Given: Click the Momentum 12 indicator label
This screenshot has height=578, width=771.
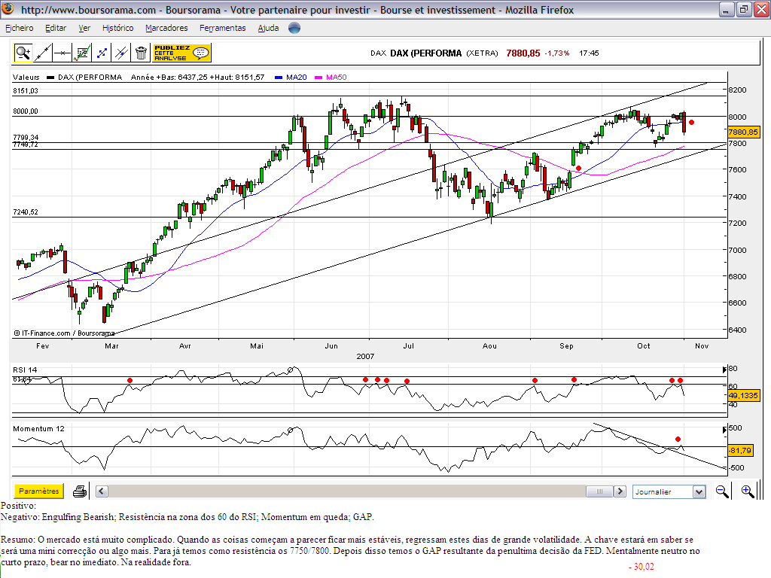Looking at the screenshot, I should pyautogui.click(x=38, y=428).
